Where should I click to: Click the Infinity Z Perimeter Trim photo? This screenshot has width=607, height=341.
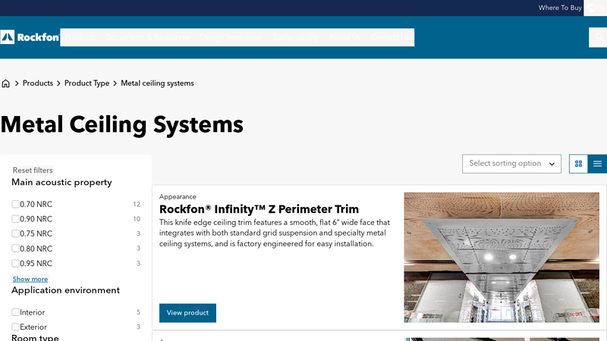[x=502, y=257]
